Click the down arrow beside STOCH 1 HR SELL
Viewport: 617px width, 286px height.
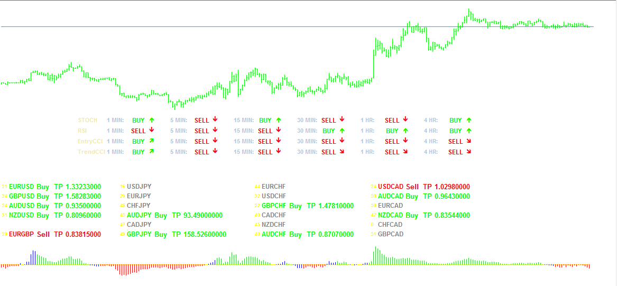coord(406,119)
